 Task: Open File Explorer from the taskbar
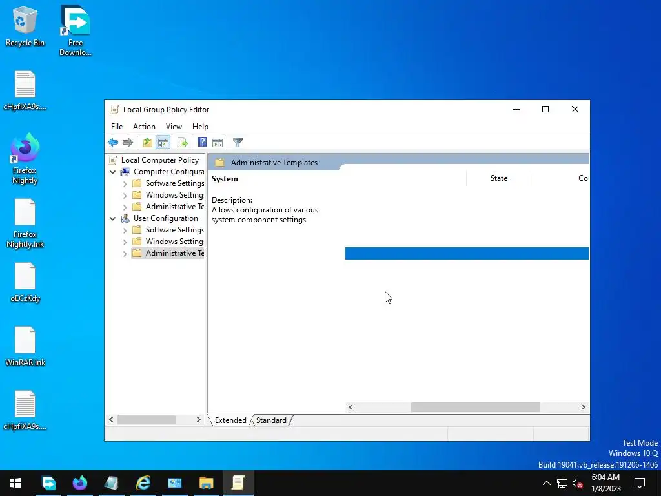pyautogui.click(x=206, y=483)
